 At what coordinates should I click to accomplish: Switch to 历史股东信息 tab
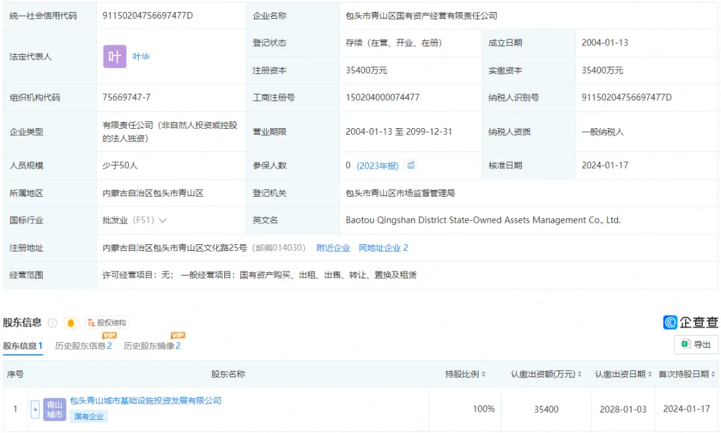(x=83, y=346)
